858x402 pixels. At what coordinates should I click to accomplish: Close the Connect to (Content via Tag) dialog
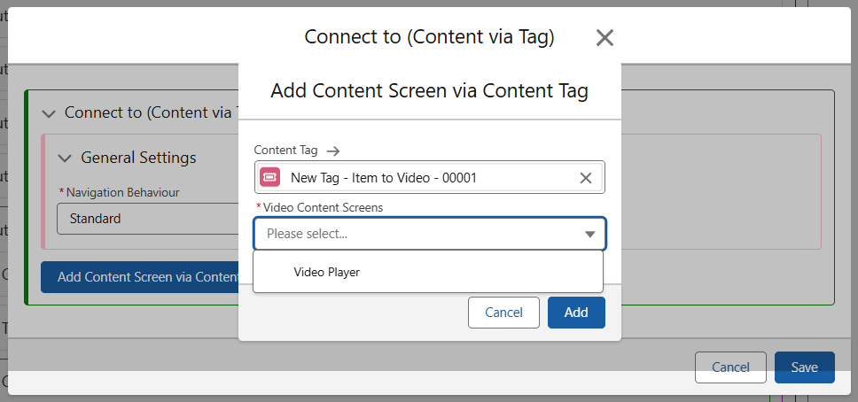604,37
